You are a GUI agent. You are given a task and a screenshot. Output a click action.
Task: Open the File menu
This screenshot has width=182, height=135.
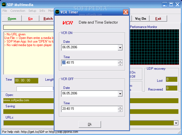5,11
